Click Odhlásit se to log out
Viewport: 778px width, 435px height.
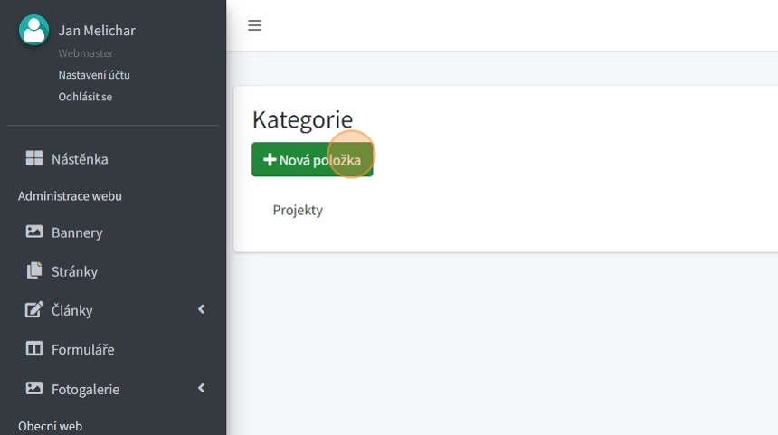click(85, 97)
